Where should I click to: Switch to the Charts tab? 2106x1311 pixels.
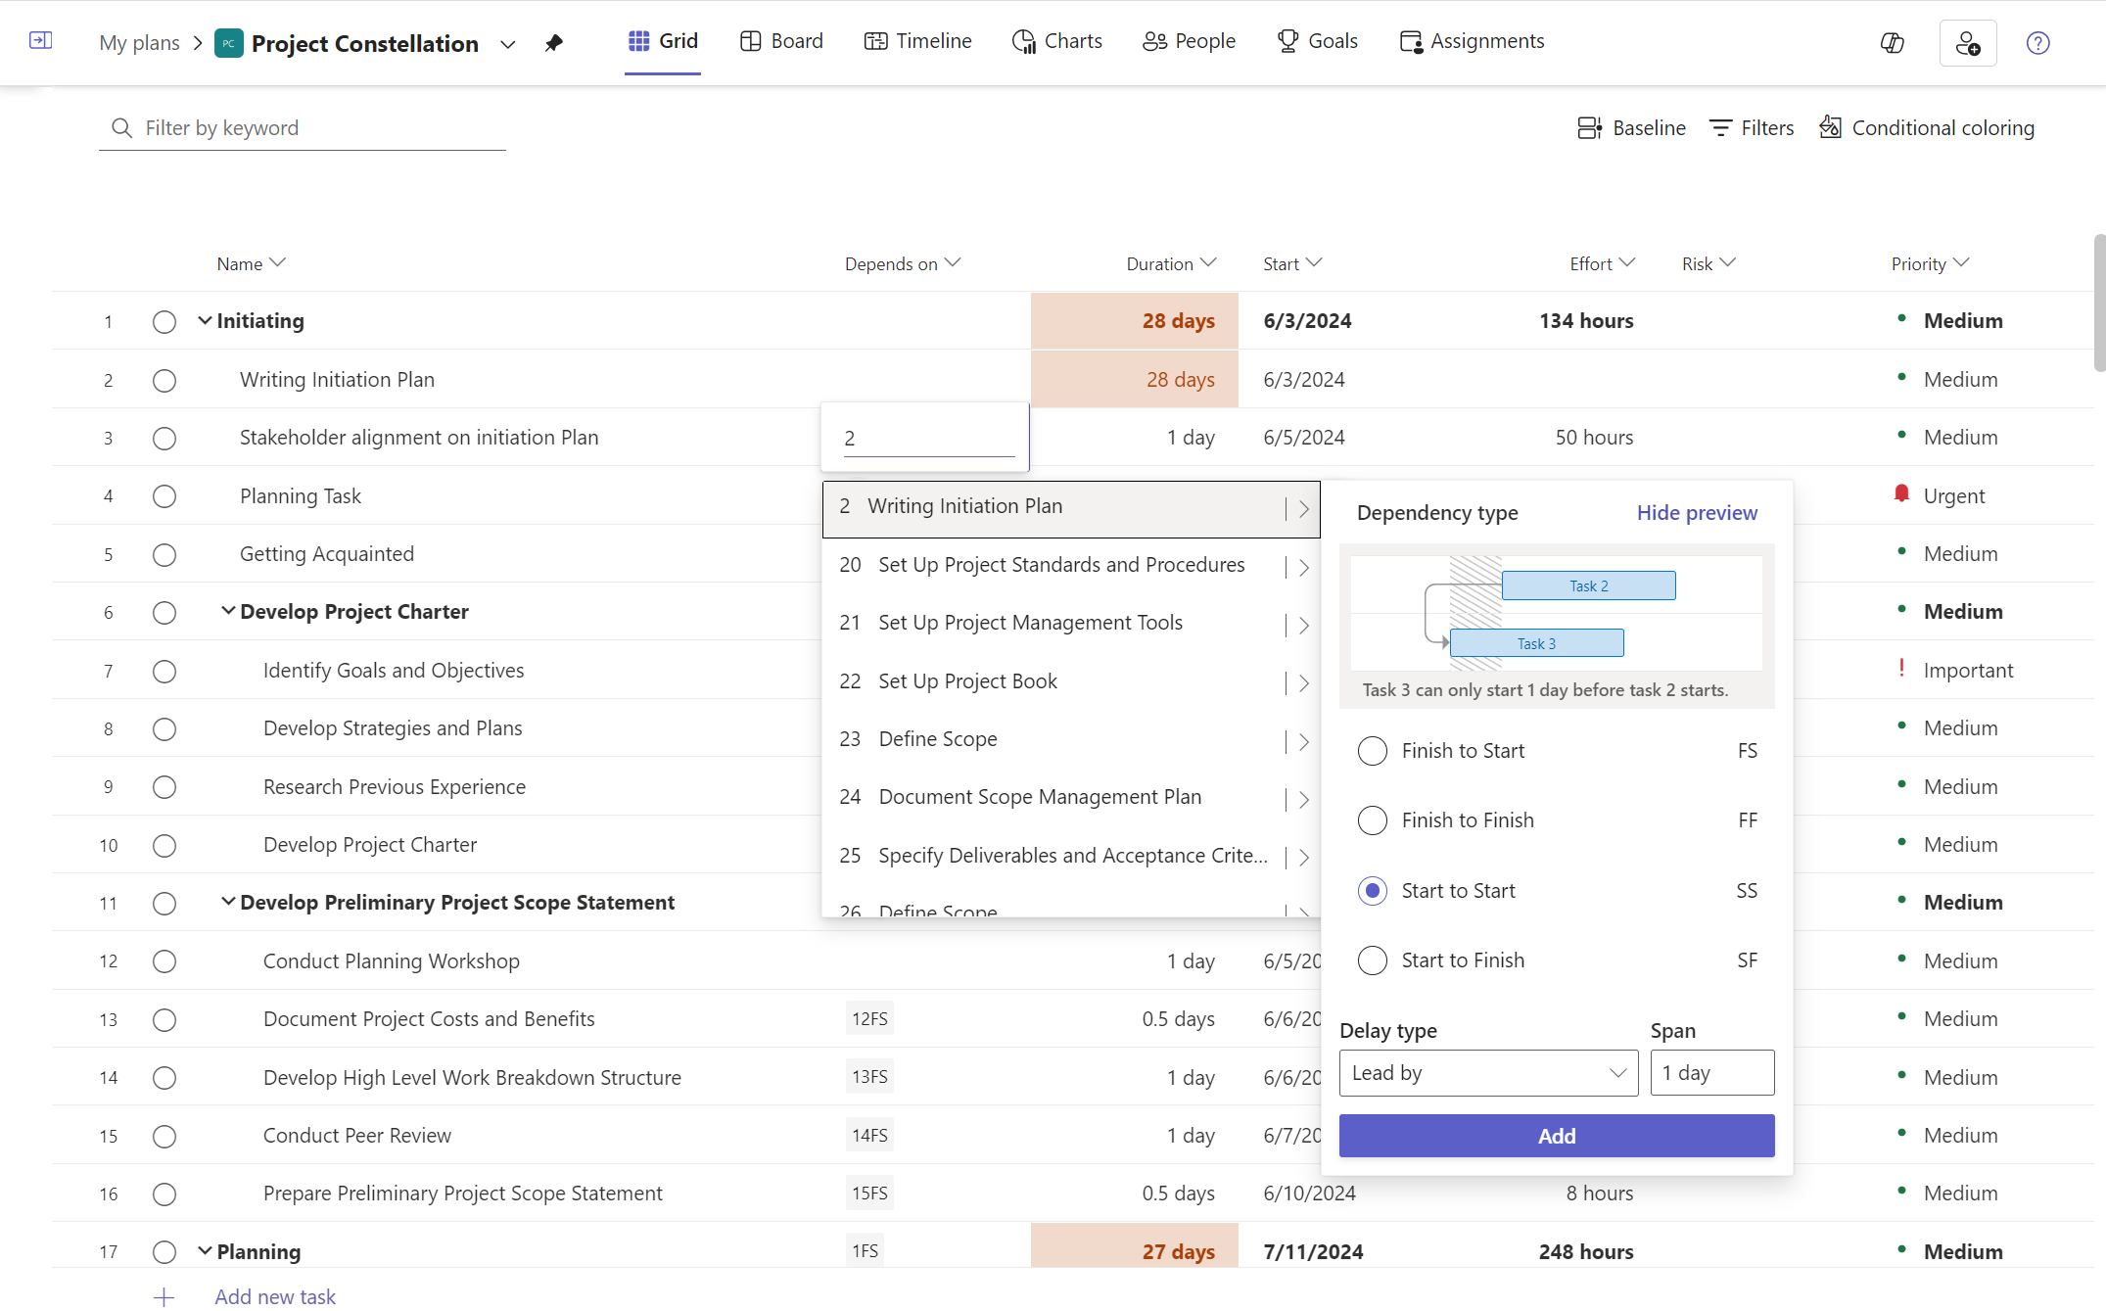[x=1057, y=41]
